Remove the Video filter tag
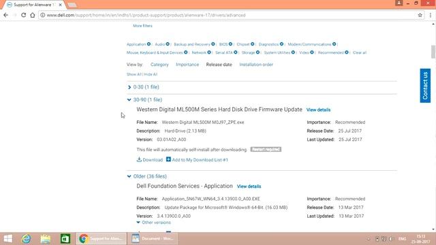The height and width of the screenshot is (245, 436). click(x=312, y=52)
